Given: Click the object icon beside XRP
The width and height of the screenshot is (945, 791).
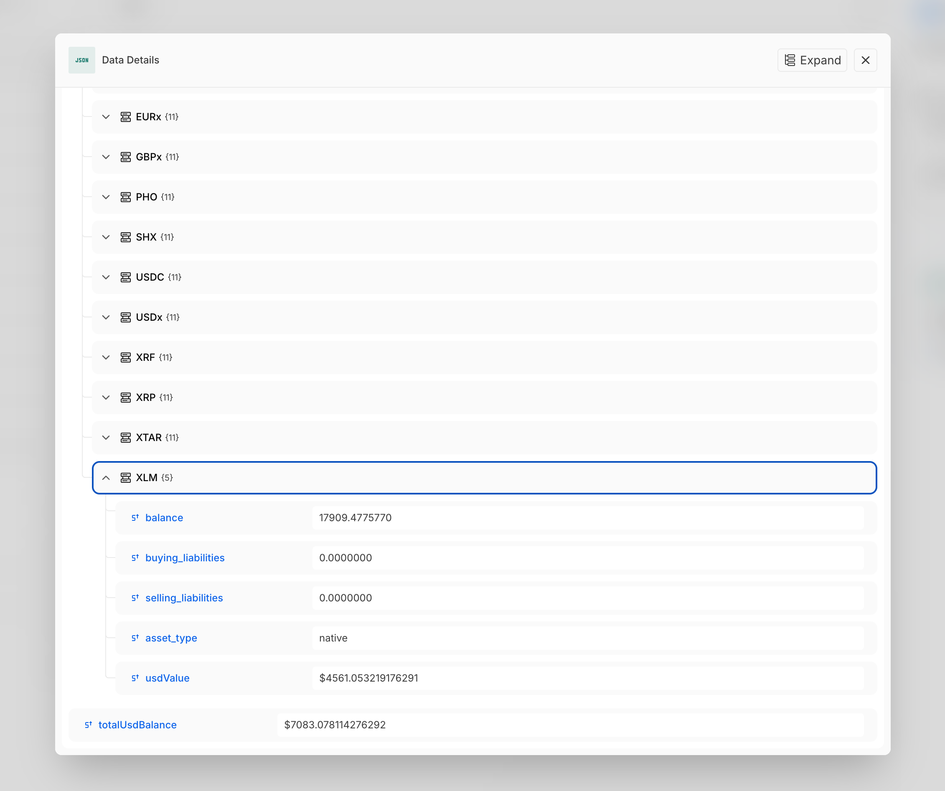Looking at the screenshot, I should point(126,397).
